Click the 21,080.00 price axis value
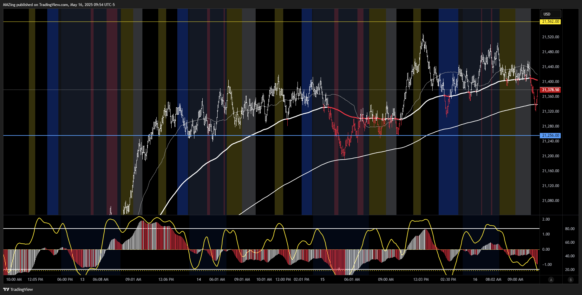The image size is (582, 295). click(x=551, y=201)
